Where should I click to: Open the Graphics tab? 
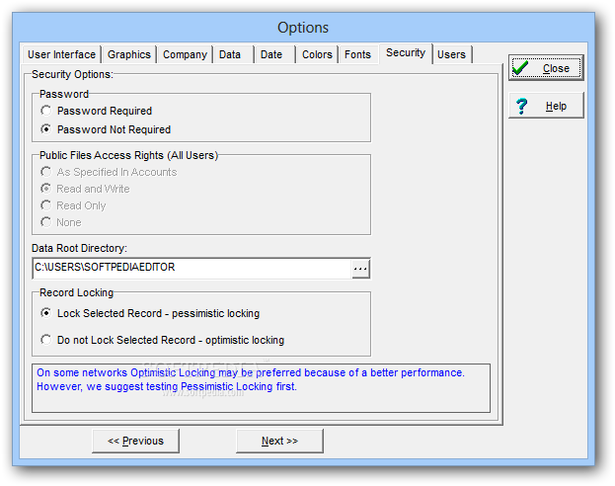[129, 54]
